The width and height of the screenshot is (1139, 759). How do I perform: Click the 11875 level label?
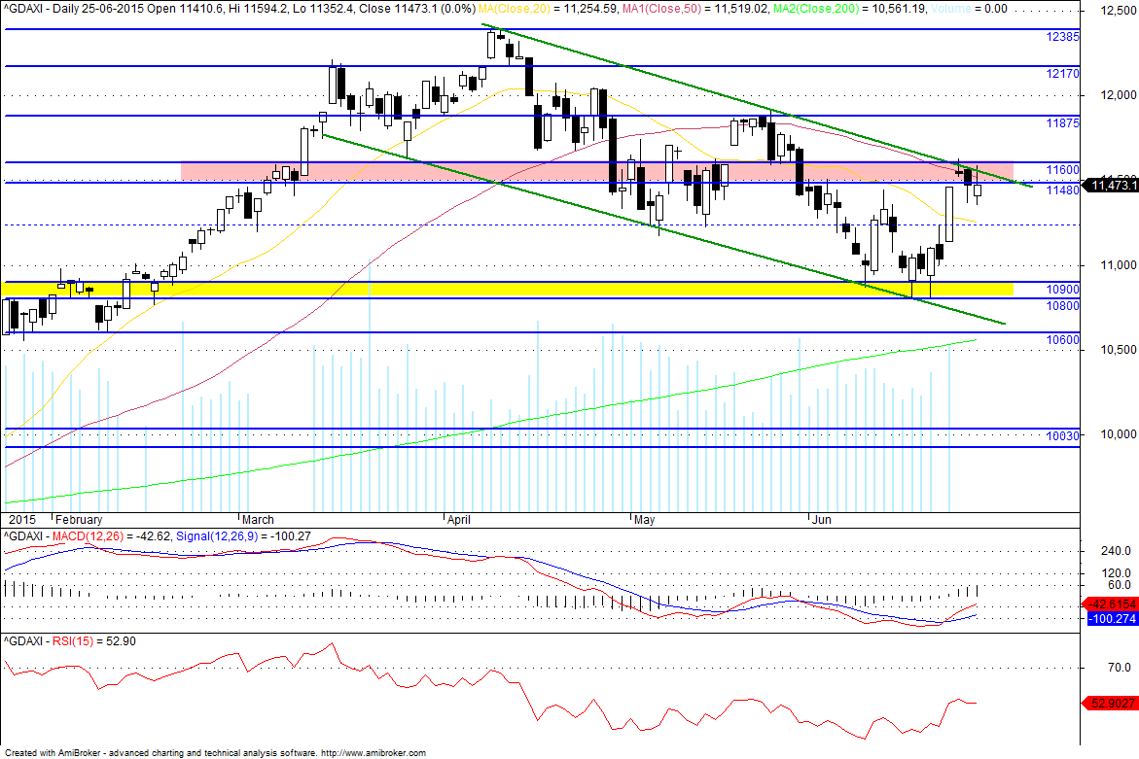[1063, 123]
